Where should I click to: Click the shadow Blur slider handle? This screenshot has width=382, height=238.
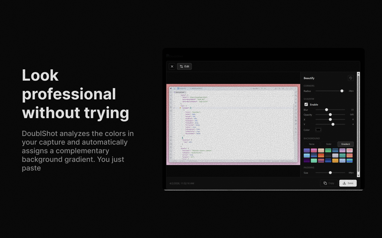tap(326, 110)
